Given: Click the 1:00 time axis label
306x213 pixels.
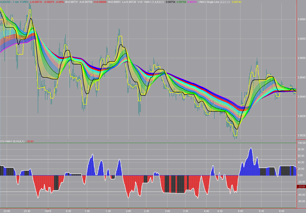Looking at the screenshot, I should pyautogui.click(x=87, y=211).
